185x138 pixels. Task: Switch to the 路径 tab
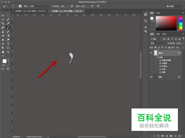click(164, 34)
